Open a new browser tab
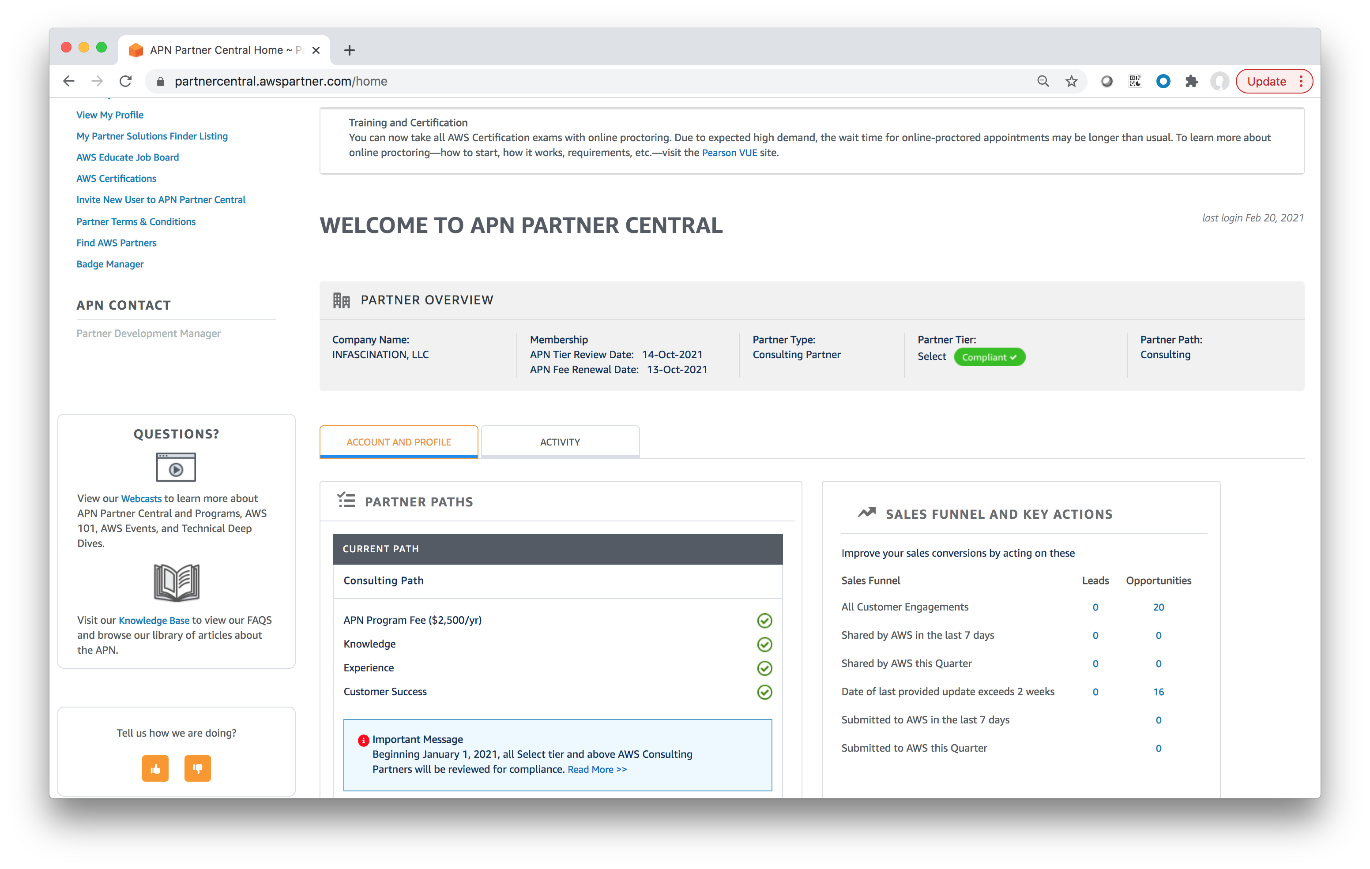This screenshot has width=1370, height=869. (349, 50)
